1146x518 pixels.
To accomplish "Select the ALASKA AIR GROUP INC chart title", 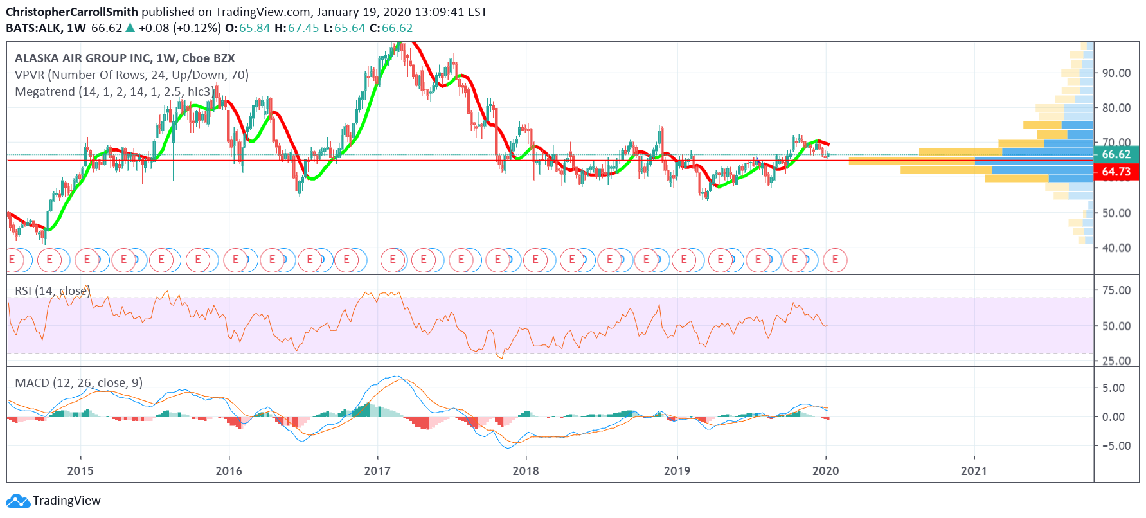I will click(x=125, y=58).
